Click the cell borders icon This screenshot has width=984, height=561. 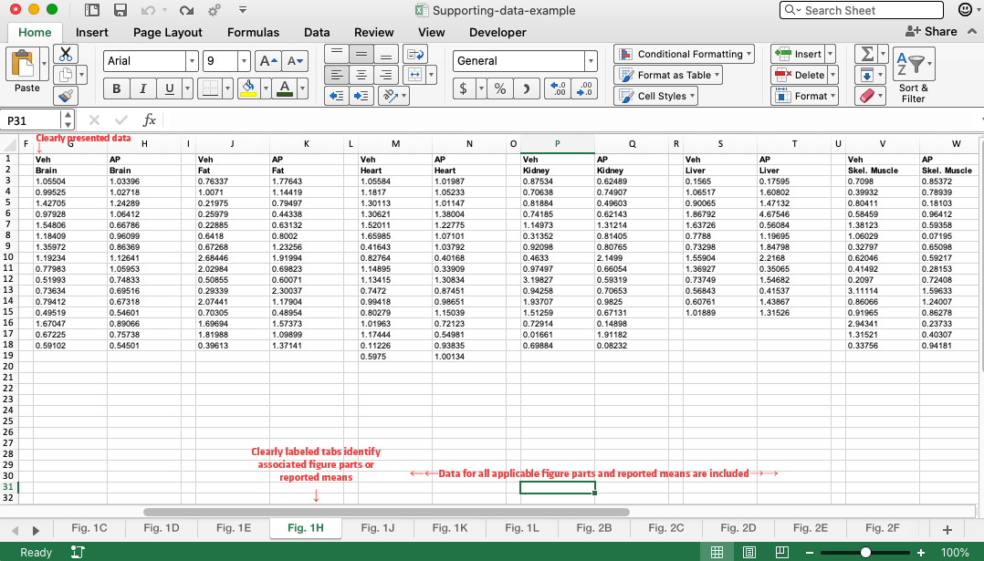(x=210, y=88)
